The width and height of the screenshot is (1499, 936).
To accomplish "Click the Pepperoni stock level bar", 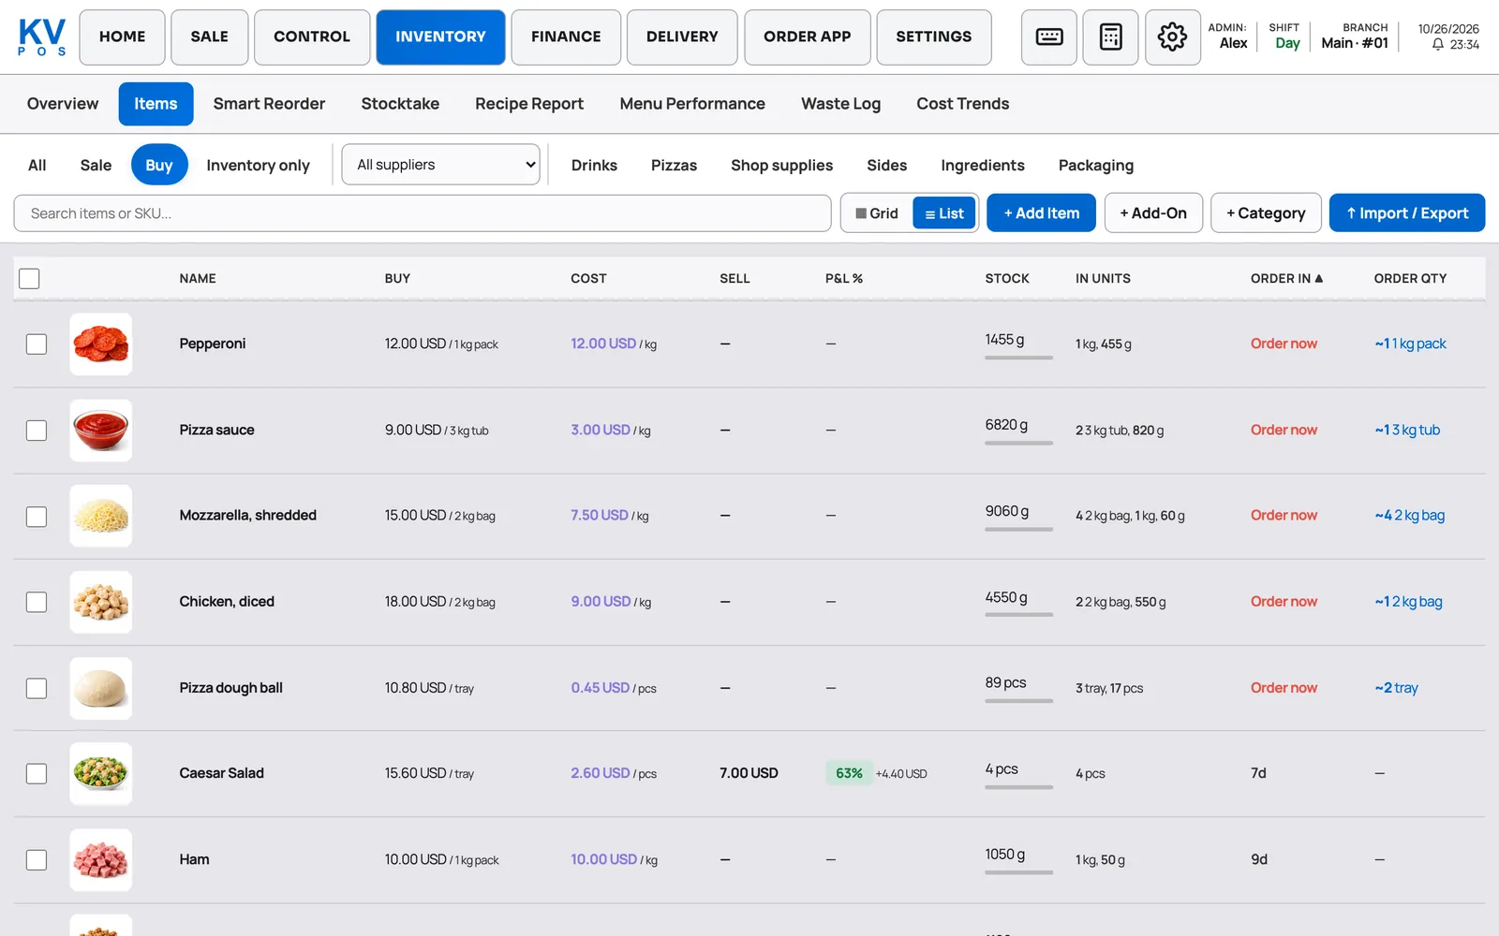I will click(x=1018, y=357).
